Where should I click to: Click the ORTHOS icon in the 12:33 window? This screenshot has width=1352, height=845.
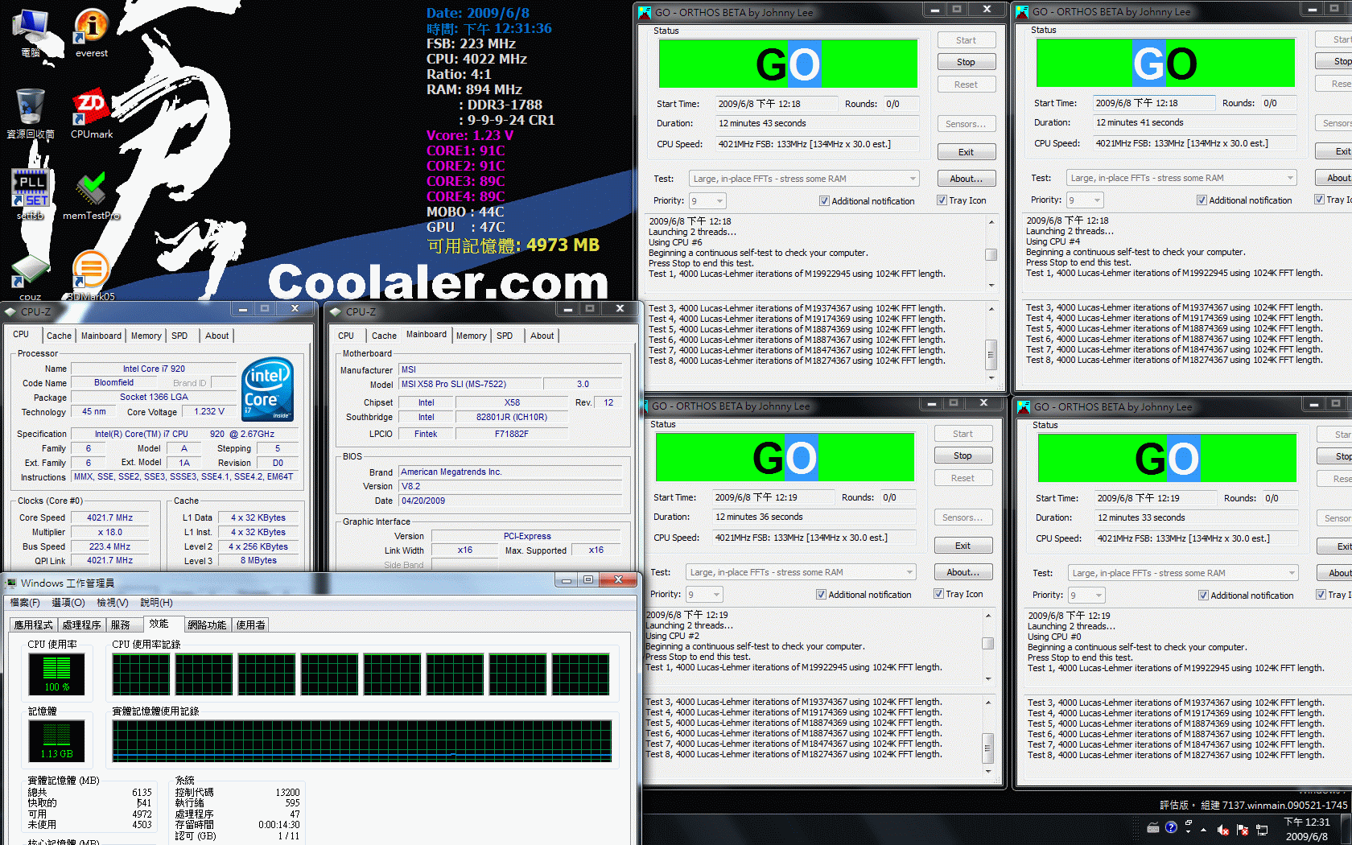pos(1024,406)
